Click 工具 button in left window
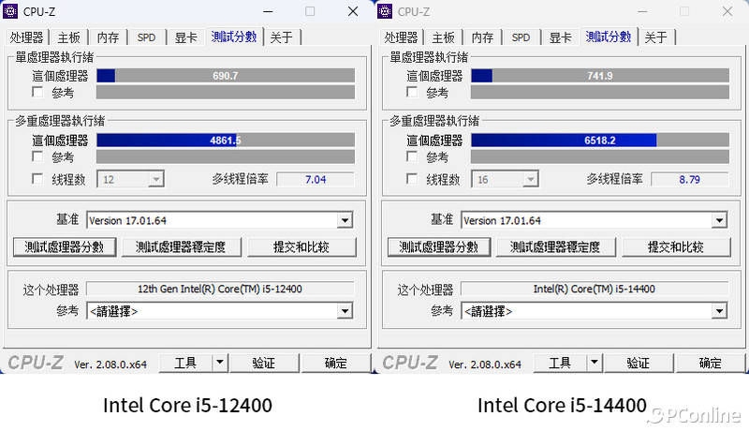 coord(185,363)
